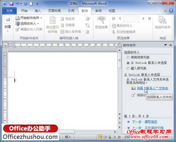Screen dimensions: 176x142
Task: Click 查找收件人 button
Action: pos(122,26)
